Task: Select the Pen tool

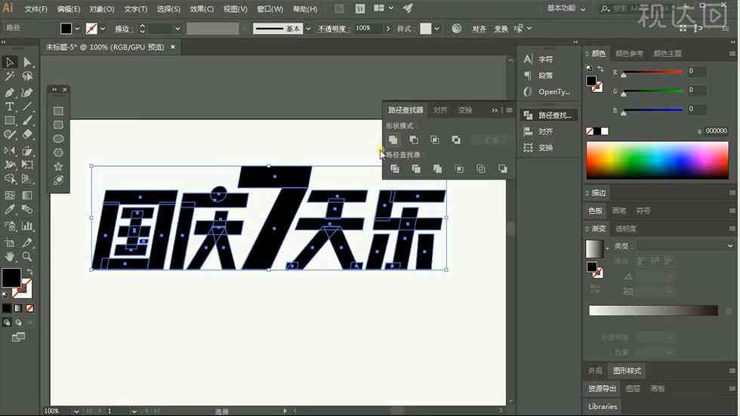Action: click(x=9, y=92)
